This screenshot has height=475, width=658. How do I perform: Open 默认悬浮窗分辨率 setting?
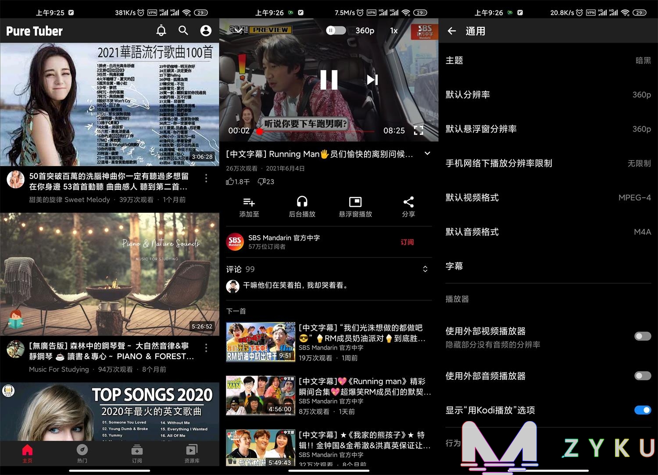click(548, 129)
